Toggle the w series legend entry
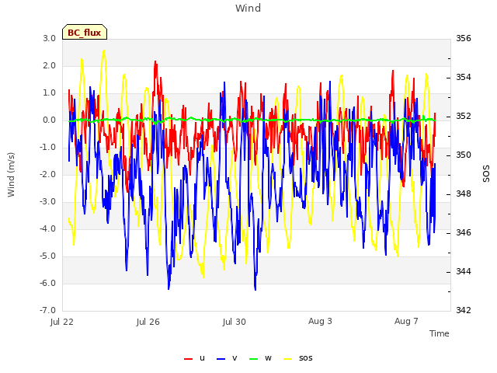The height and width of the screenshot is (373, 497). pos(260,358)
